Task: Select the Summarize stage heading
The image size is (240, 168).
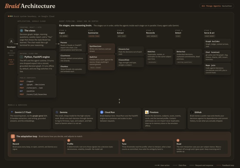Action: 93,33
